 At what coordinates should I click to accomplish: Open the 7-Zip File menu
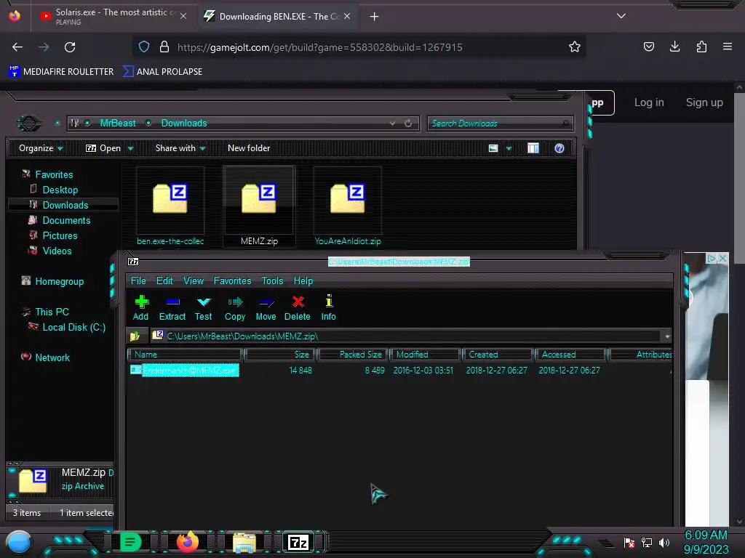point(138,281)
